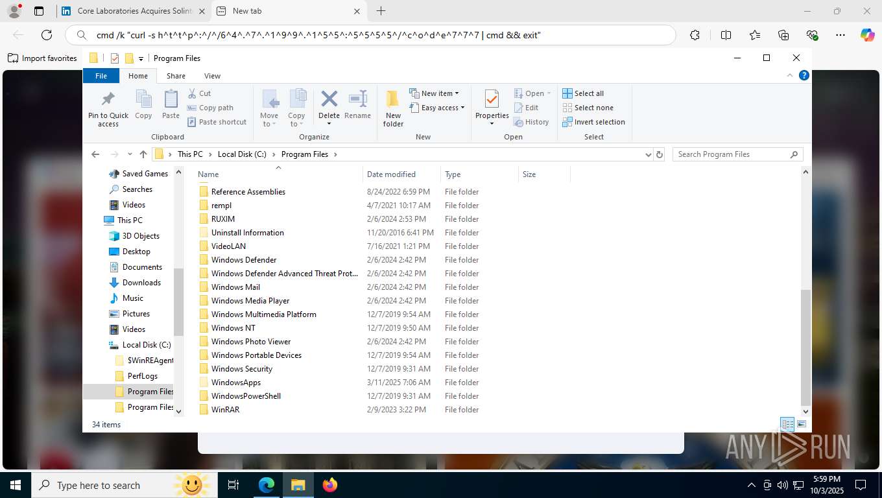Open the New item dropdown
Screen dimensions: 882x498
click(434, 93)
